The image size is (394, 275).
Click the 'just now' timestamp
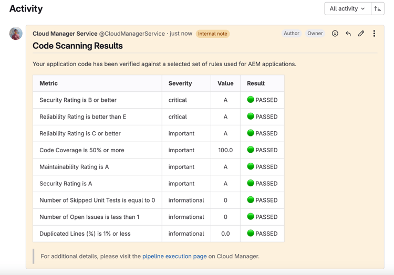click(181, 34)
